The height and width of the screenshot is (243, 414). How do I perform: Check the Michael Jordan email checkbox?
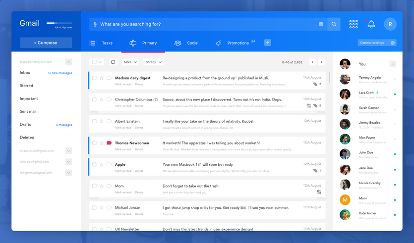point(94,208)
